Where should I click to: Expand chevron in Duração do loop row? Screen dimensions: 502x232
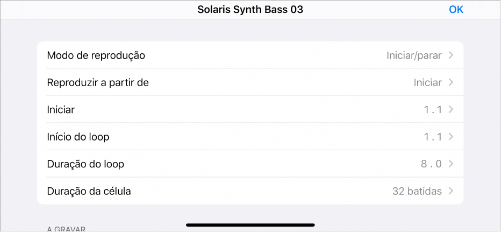451,164
